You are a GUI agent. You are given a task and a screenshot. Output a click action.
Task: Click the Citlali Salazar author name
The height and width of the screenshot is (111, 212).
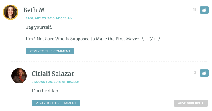53,74
